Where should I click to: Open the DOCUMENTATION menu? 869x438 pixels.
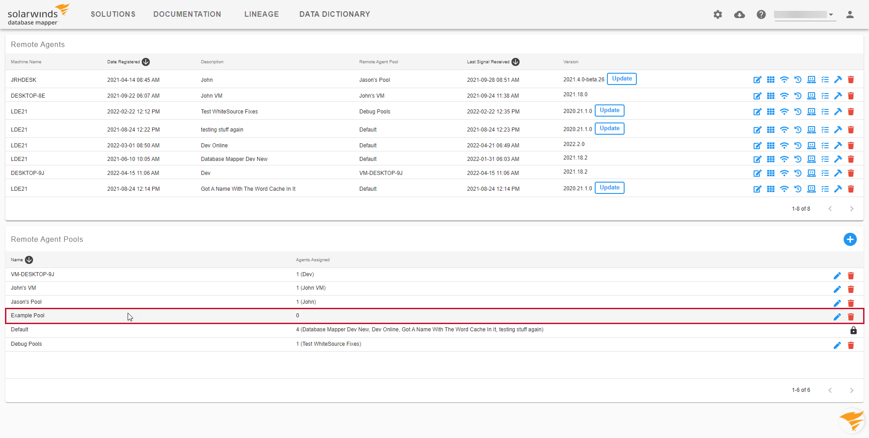click(187, 14)
